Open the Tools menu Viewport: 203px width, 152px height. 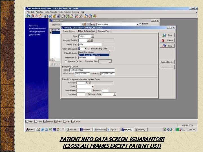coord(60,12)
